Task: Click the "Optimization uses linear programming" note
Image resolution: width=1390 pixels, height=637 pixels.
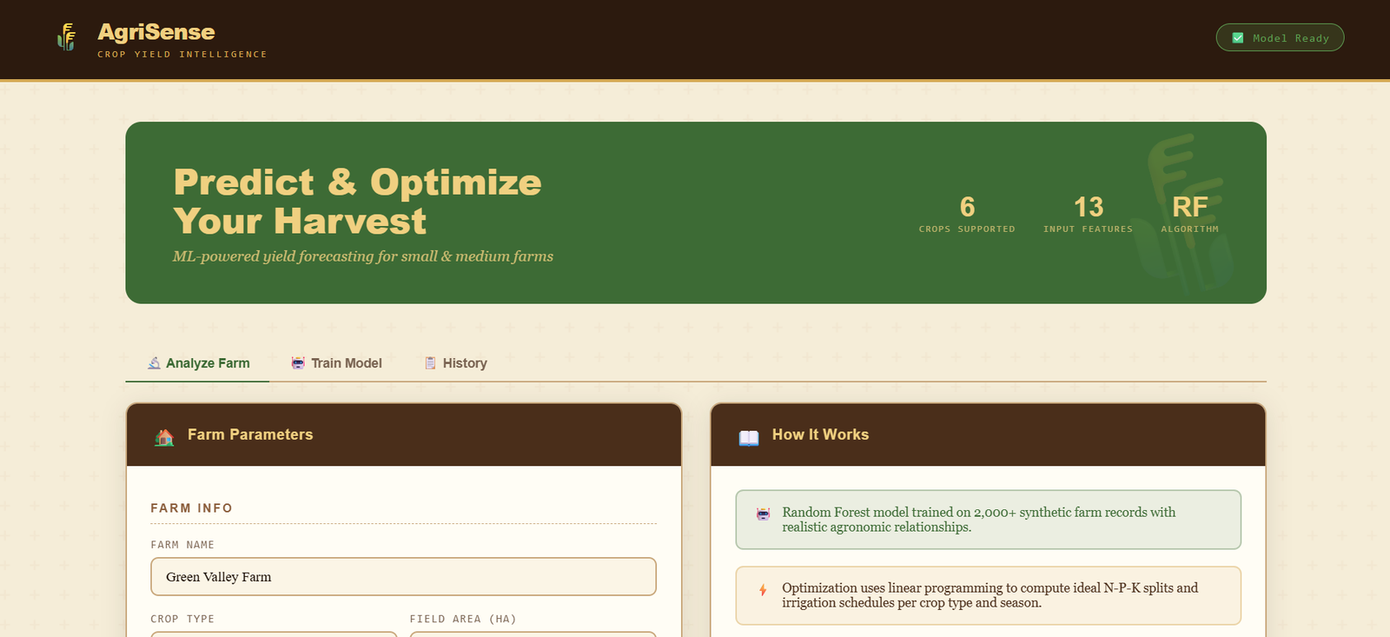Action: [988, 595]
